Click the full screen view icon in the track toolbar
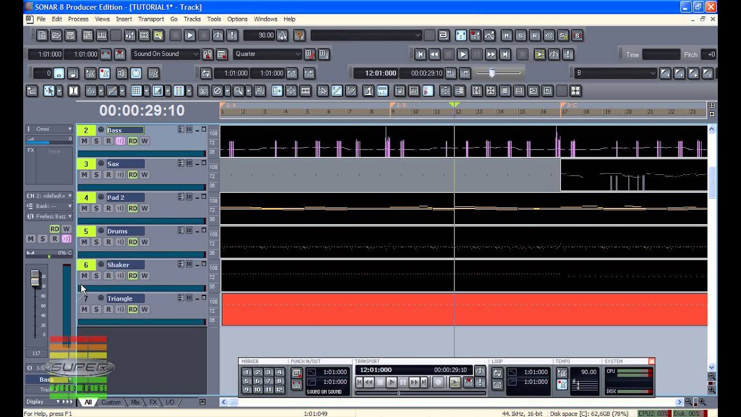Image resolution: width=741 pixels, height=417 pixels. pyautogui.click(x=575, y=91)
